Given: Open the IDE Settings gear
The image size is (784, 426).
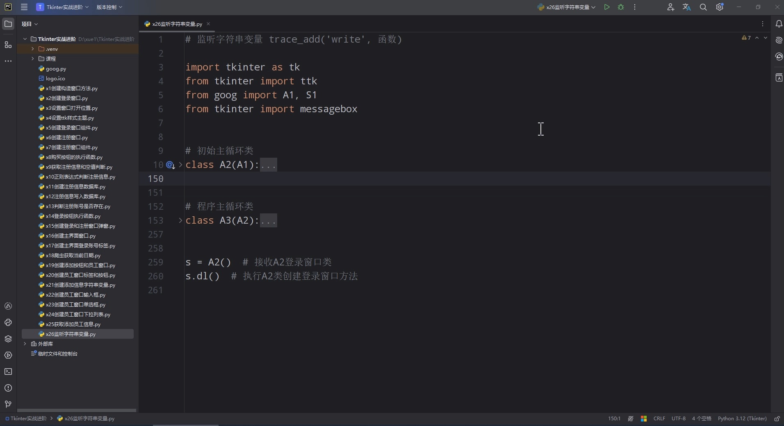Looking at the screenshot, I should tap(720, 7).
